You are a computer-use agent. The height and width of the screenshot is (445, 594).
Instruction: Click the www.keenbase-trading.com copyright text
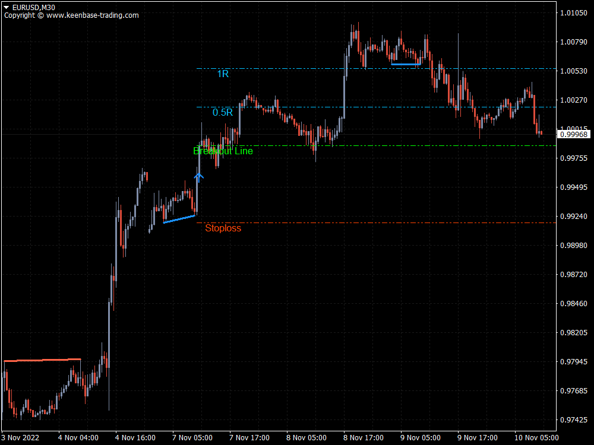93,15
